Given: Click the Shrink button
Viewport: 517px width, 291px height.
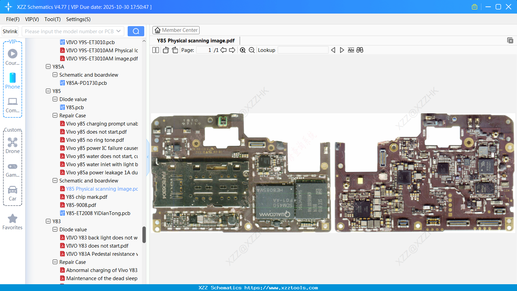Looking at the screenshot, I should (x=10, y=31).
